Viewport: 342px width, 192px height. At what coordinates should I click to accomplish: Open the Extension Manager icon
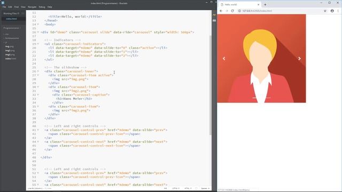pos(214,20)
